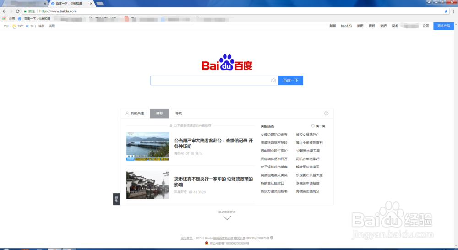Open the 更多产品 menu

pos(443,26)
